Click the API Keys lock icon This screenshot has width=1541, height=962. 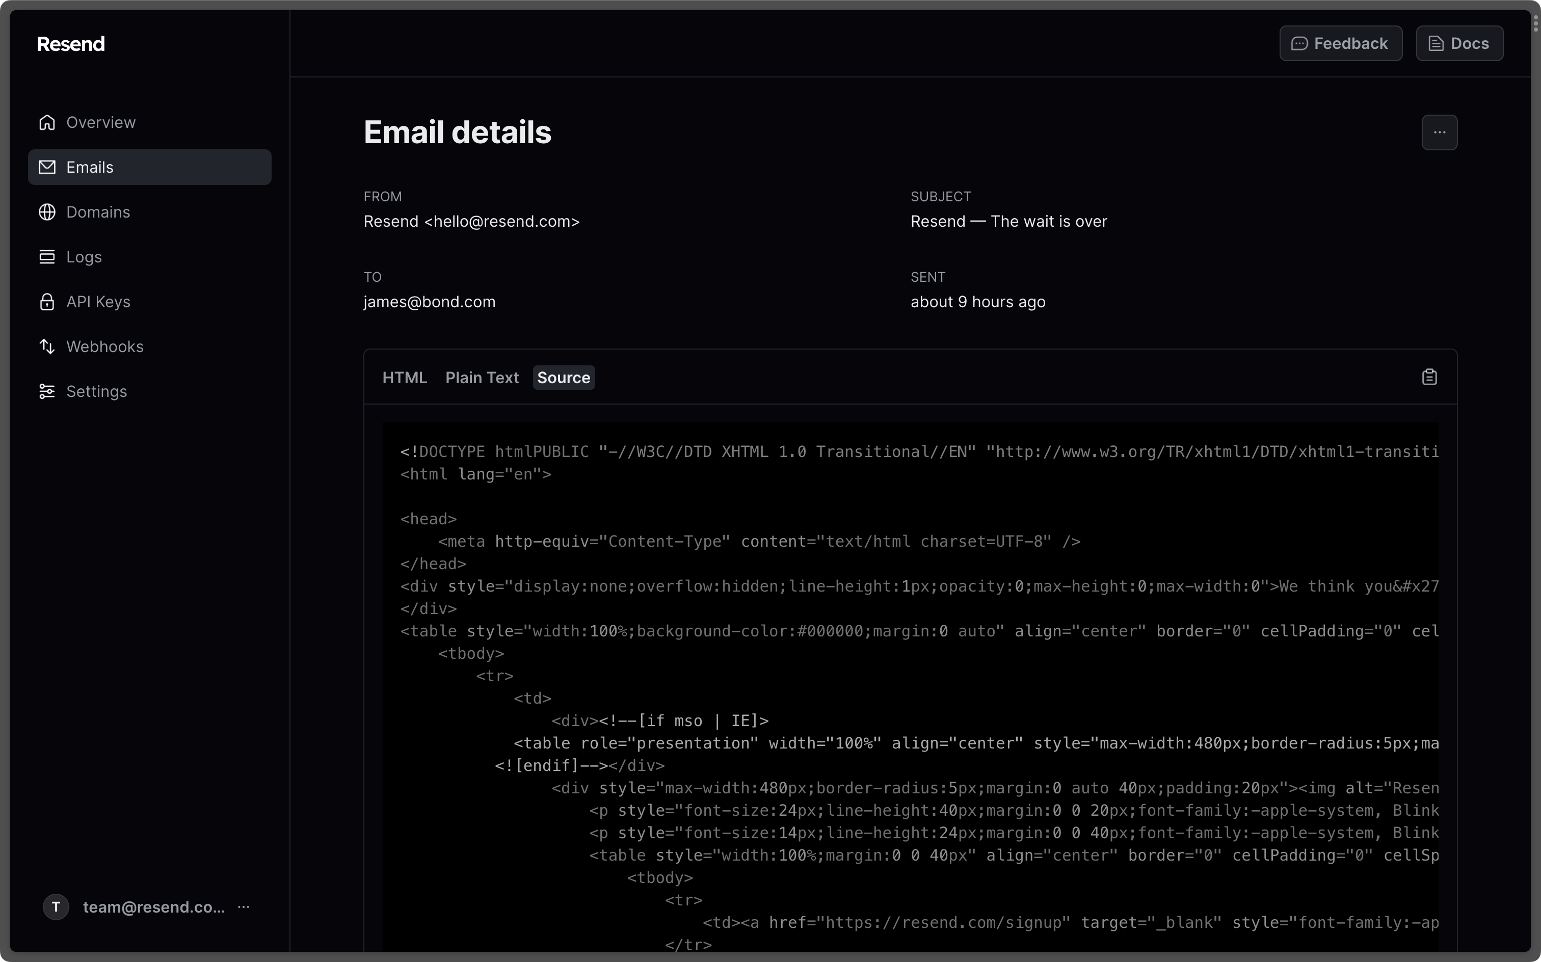(47, 302)
